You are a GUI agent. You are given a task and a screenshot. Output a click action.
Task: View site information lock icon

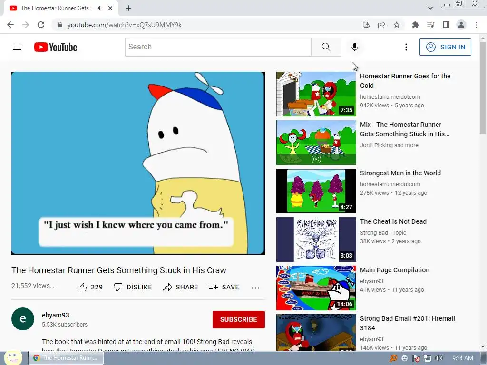click(60, 25)
